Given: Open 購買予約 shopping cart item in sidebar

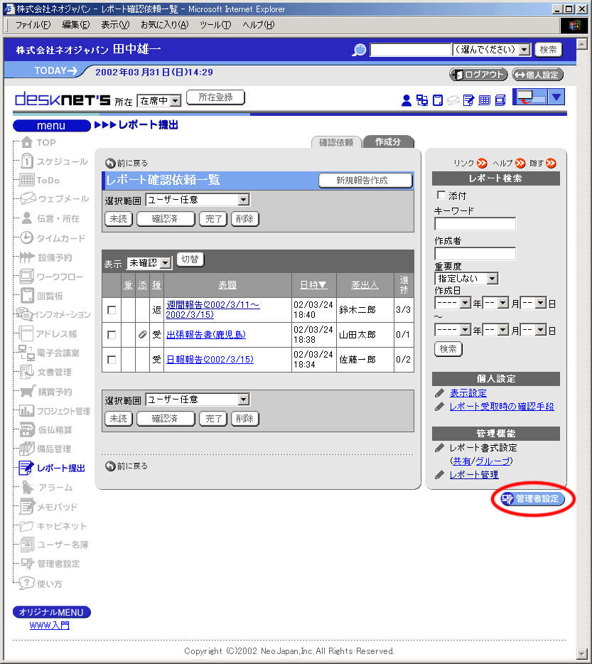Looking at the screenshot, I should point(54,392).
